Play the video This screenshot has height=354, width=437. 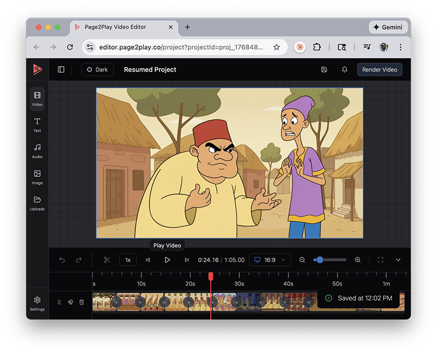point(167,260)
